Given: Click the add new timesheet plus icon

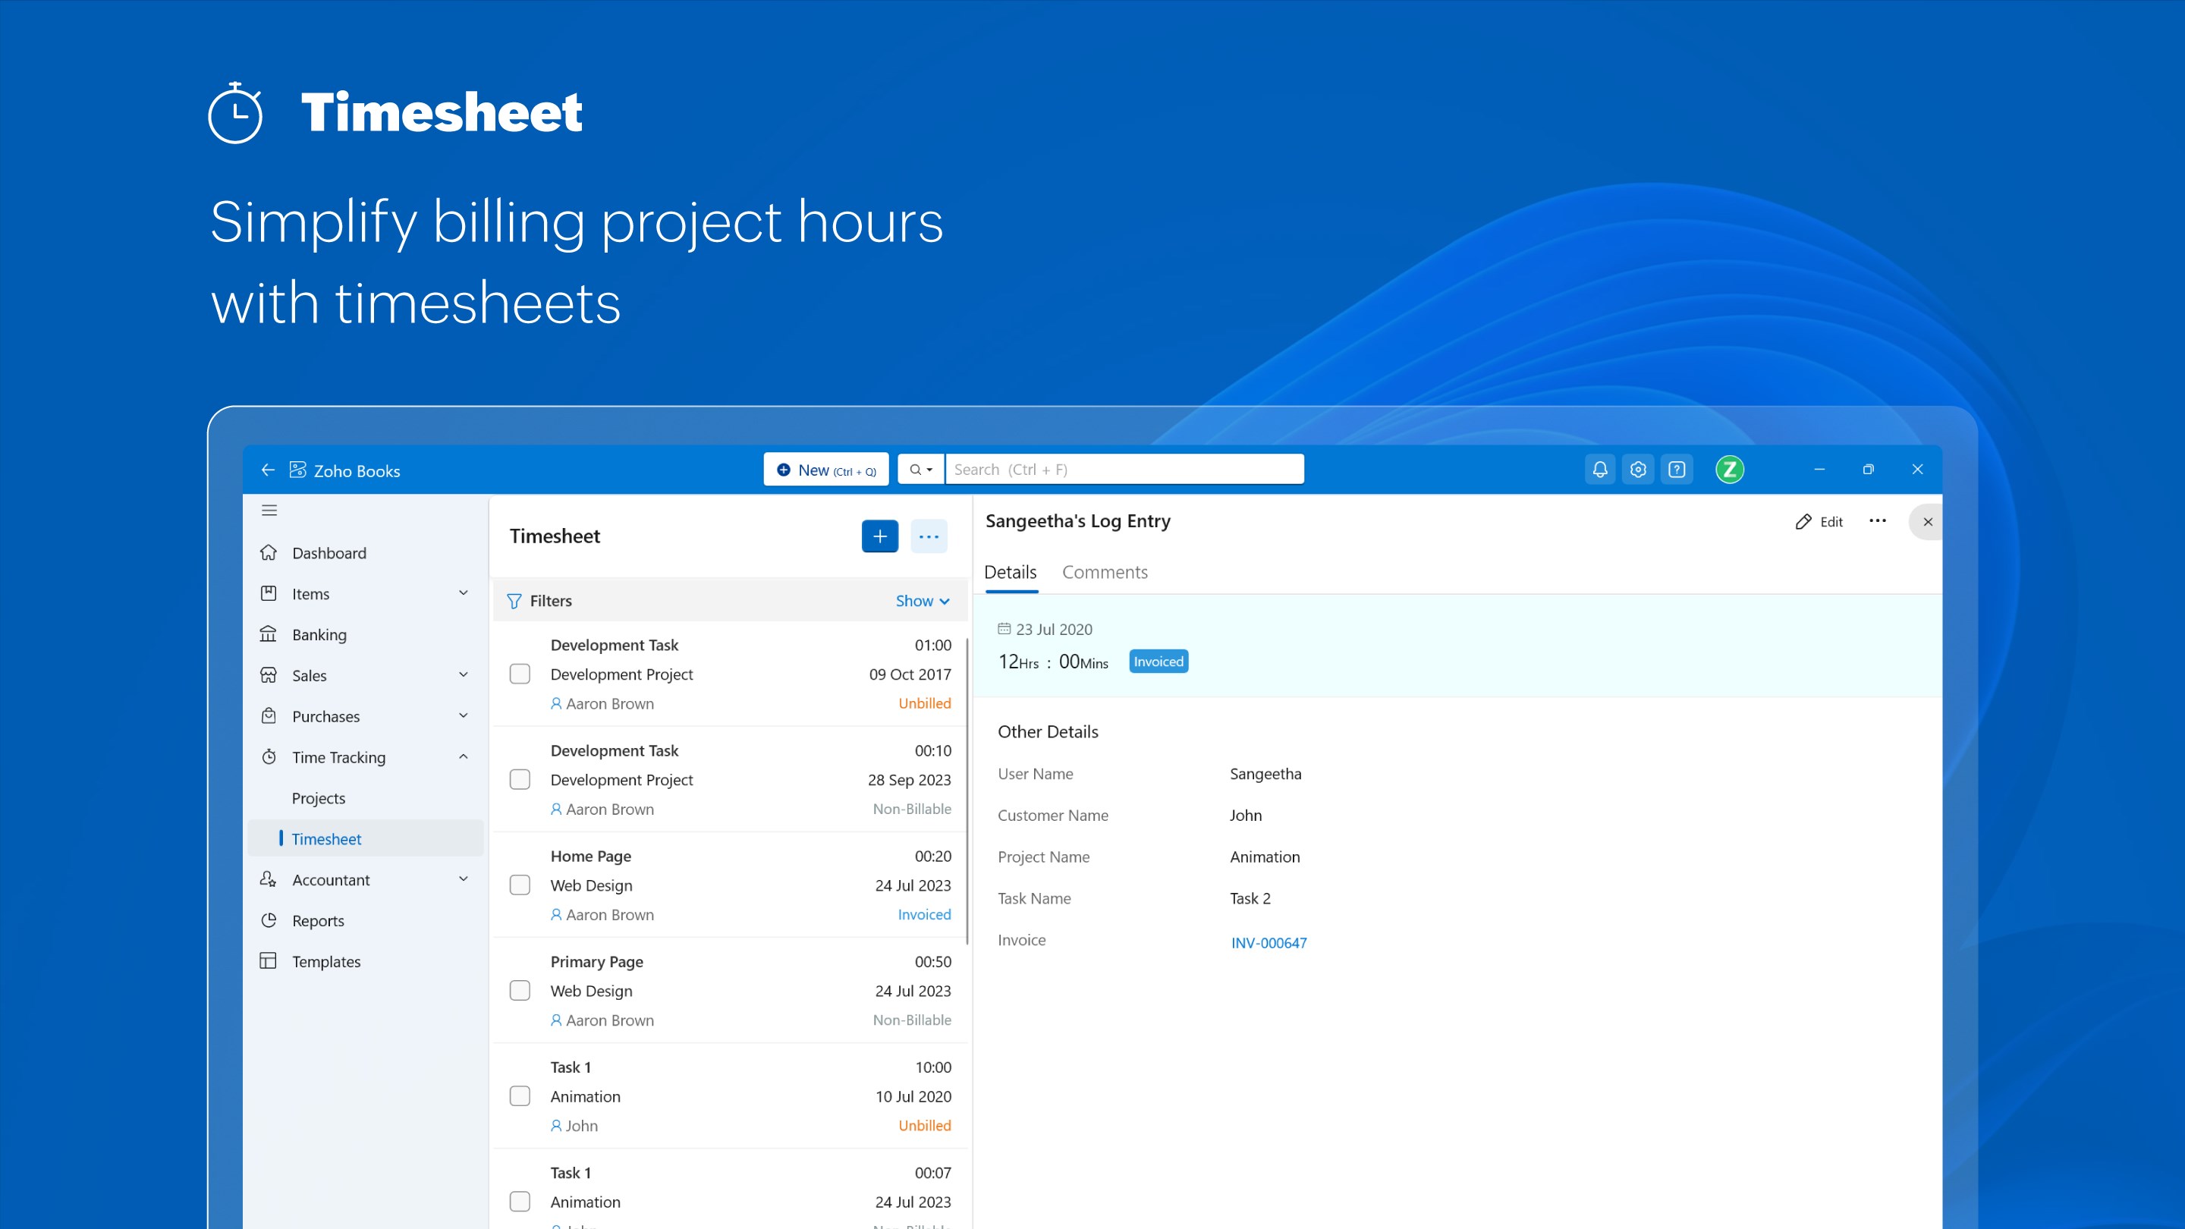Looking at the screenshot, I should pyautogui.click(x=879, y=535).
